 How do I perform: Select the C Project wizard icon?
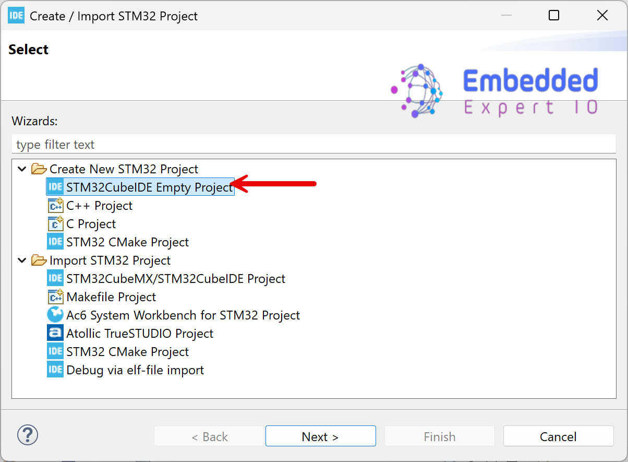click(x=55, y=223)
